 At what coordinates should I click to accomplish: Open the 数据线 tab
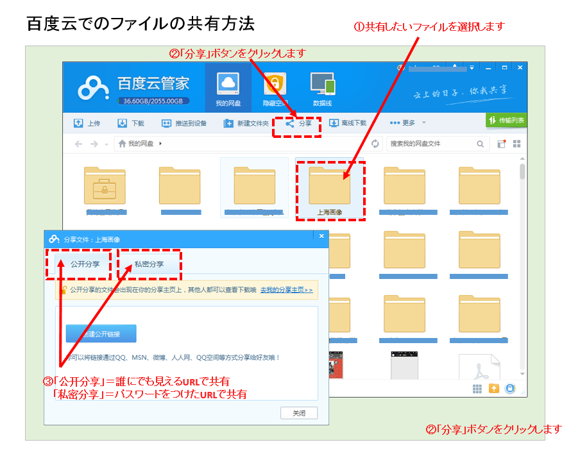click(x=322, y=89)
